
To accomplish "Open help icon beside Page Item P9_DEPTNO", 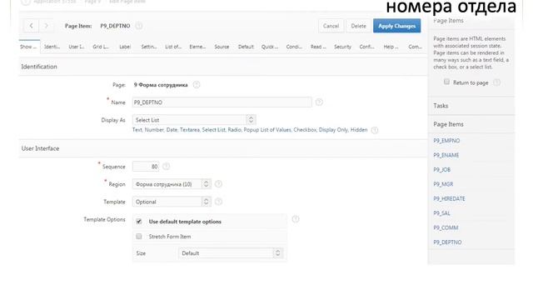I will (x=139, y=26).
